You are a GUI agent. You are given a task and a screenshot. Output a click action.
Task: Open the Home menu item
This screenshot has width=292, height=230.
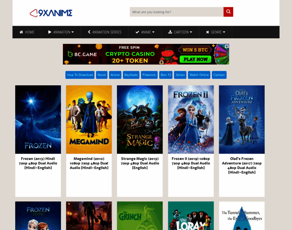point(27,32)
